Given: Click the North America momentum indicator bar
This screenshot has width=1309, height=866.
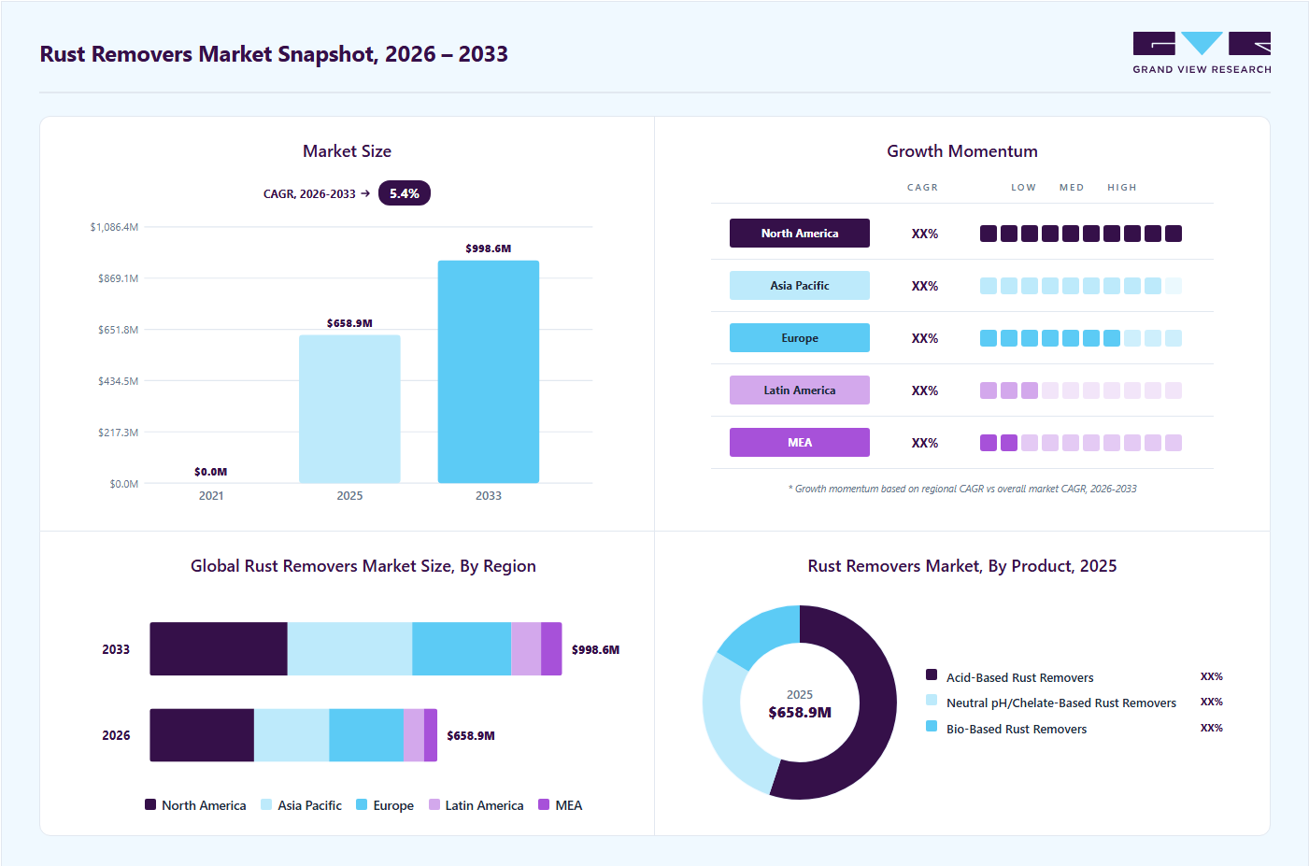Looking at the screenshot, I should tap(1081, 234).
